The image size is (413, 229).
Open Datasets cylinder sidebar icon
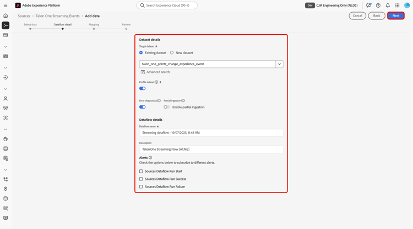click(6, 199)
